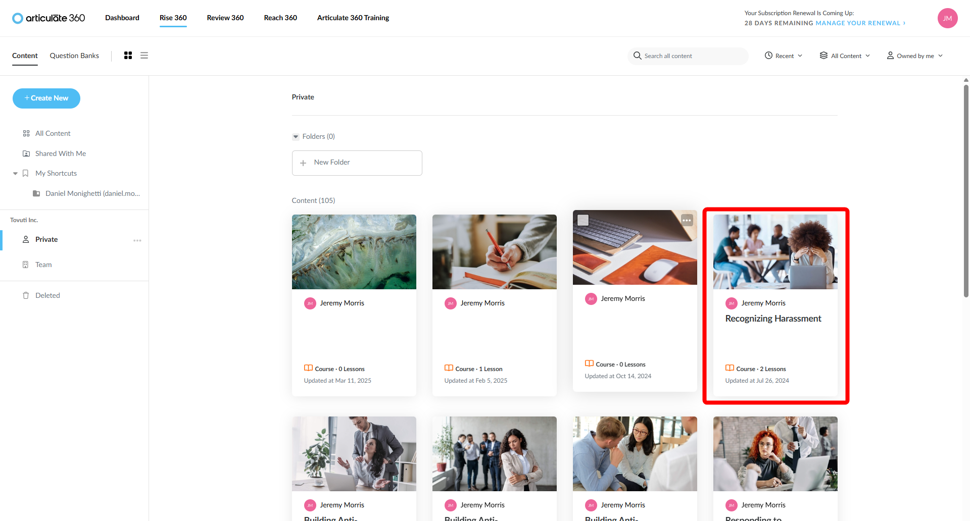
Task: Click 'Updated at Mar 11, 2025' text
Action: click(x=337, y=381)
